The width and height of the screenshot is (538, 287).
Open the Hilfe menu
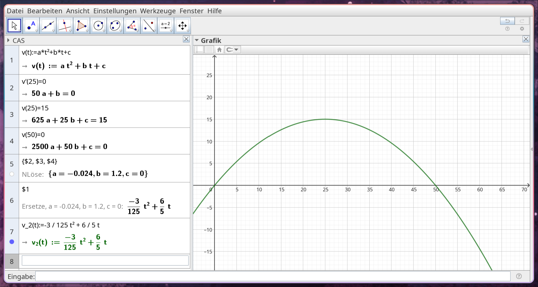215,11
